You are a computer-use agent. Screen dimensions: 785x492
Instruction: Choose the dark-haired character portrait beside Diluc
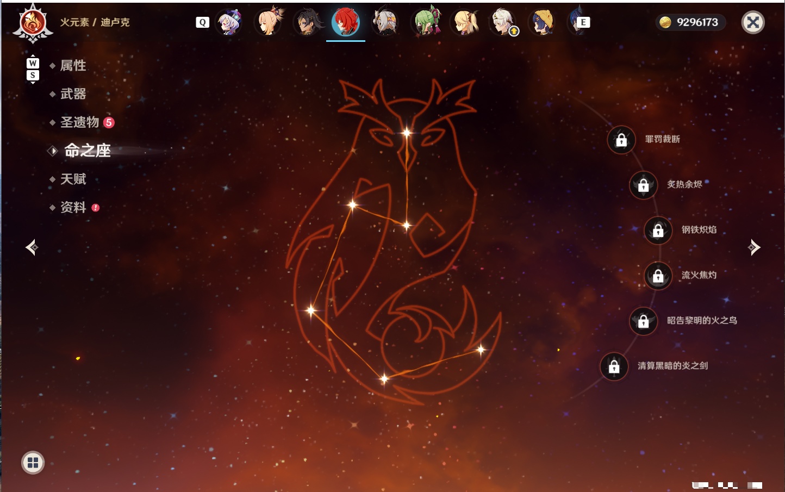pyautogui.click(x=307, y=22)
